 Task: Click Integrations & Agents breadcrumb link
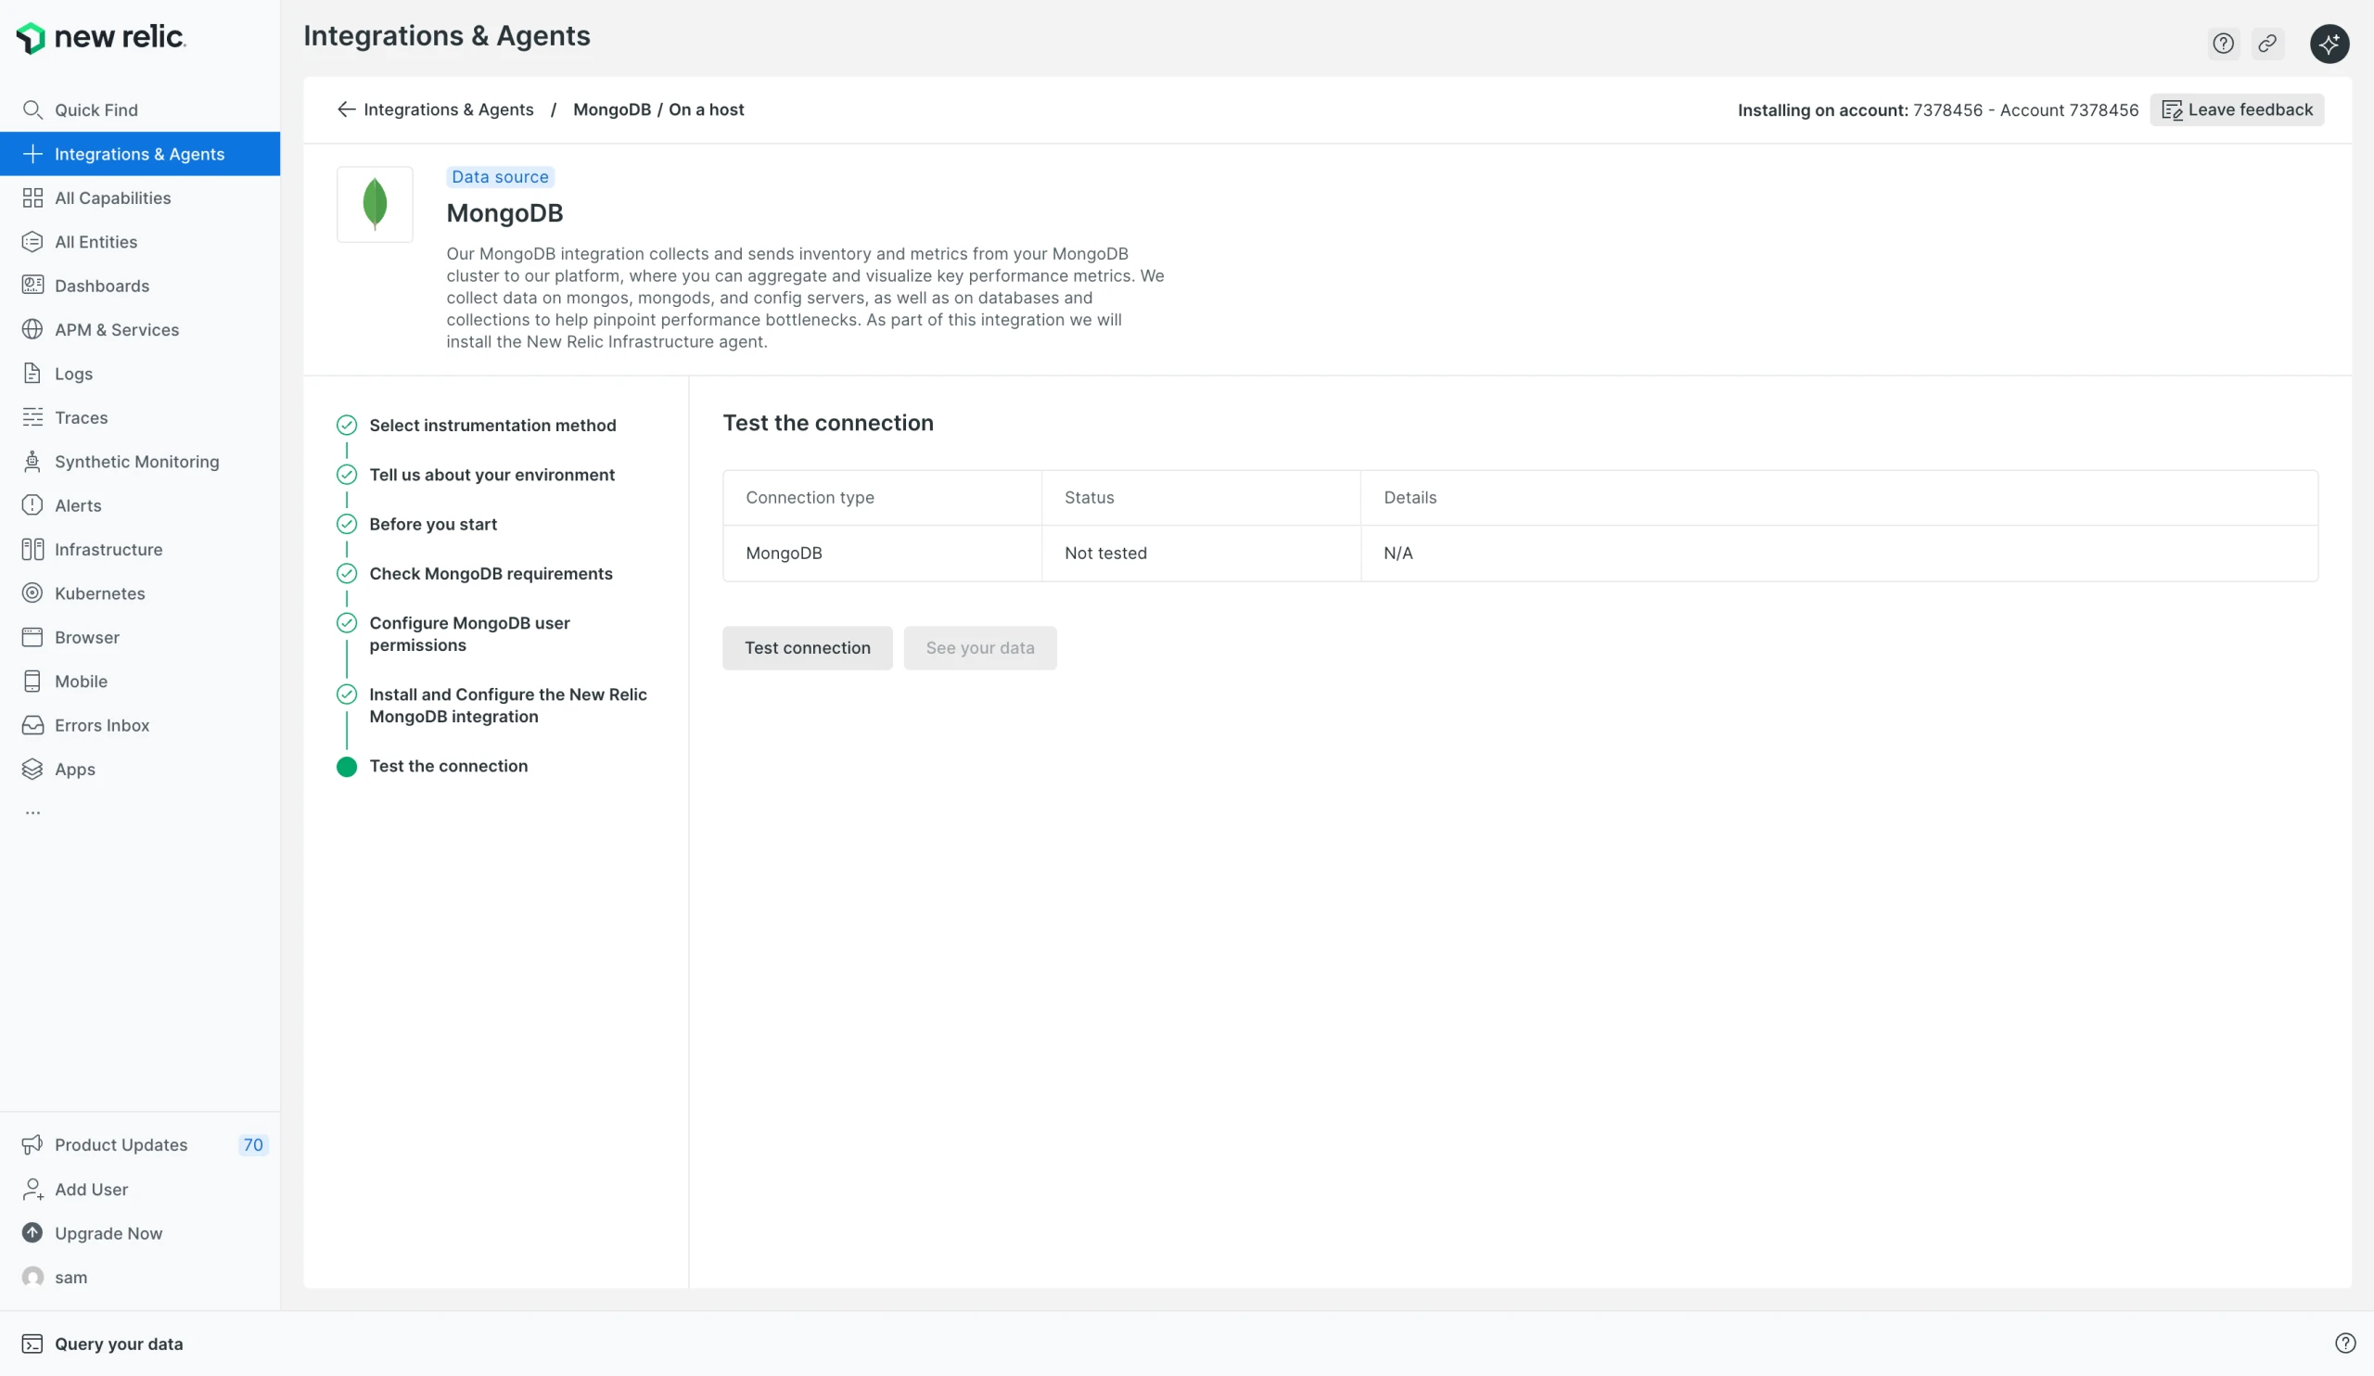click(x=449, y=109)
